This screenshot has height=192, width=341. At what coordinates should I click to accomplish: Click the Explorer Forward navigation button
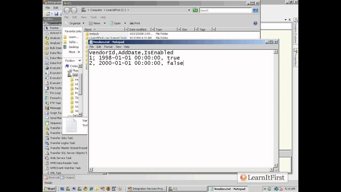[74, 10]
